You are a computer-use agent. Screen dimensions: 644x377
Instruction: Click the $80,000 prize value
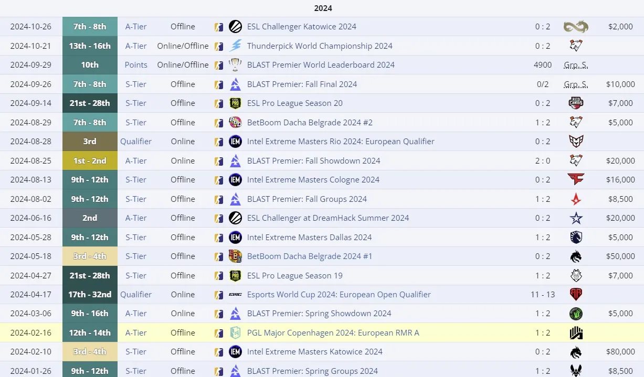[620, 352]
